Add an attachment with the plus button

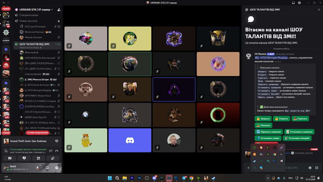(x=249, y=168)
